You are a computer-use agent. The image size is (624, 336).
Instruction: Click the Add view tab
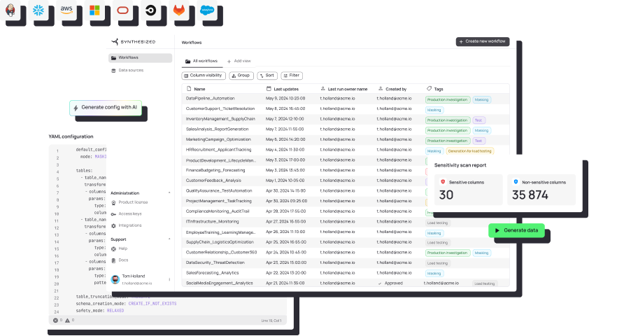click(239, 62)
